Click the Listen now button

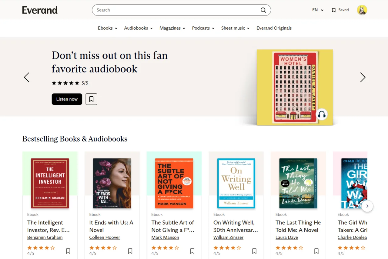67,99
